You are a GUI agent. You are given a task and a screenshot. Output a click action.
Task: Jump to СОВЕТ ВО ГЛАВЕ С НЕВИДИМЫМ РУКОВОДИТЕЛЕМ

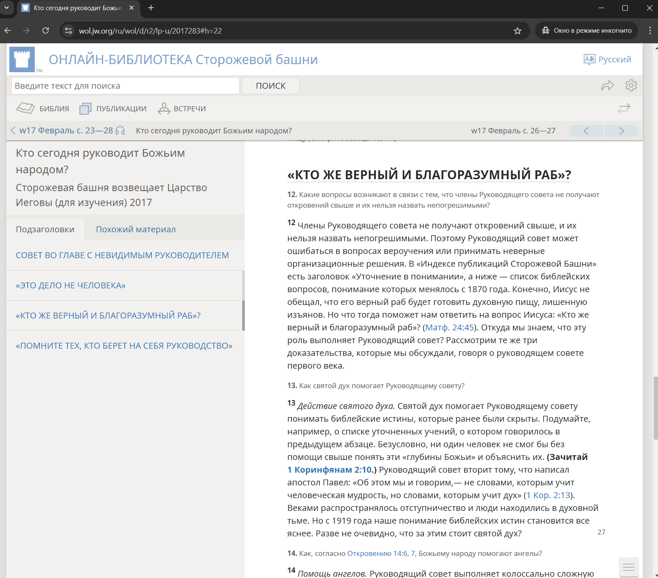click(x=122, y=255)
